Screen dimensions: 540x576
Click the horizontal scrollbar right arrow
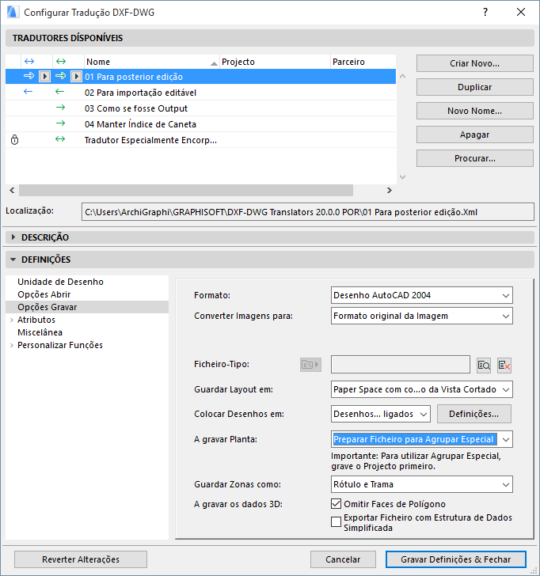point(390,190)
